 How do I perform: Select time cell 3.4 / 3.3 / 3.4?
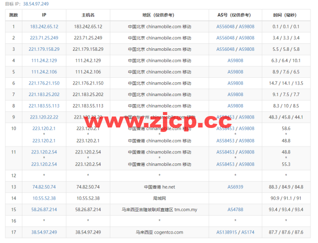click(286, 38)
